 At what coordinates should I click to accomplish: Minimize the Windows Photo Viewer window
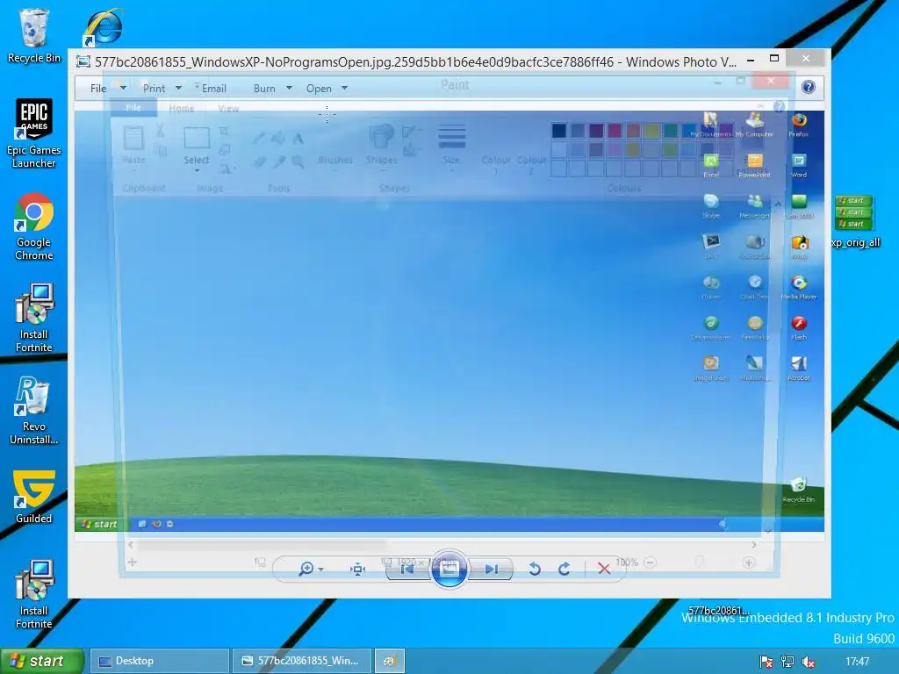click(x=751, y=59)
